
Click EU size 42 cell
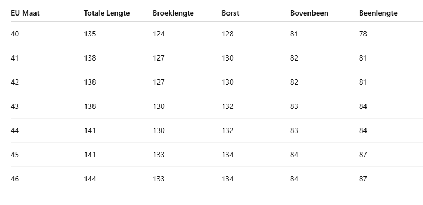point(15,82)
